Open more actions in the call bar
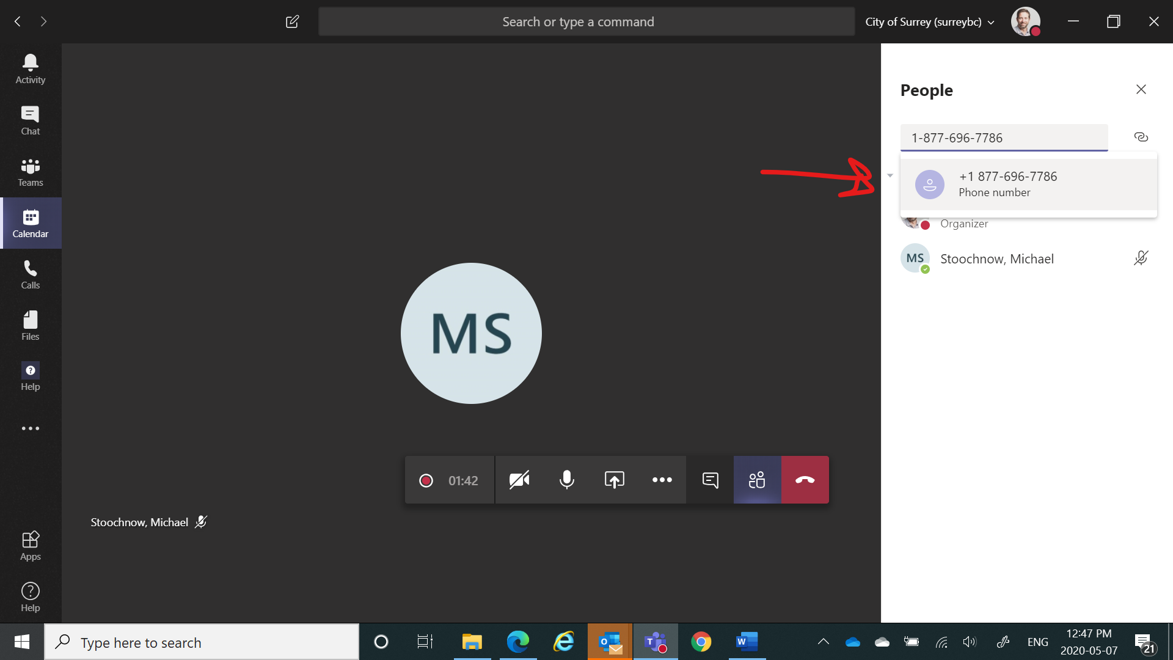1173x660 pixels. point(662,480)
